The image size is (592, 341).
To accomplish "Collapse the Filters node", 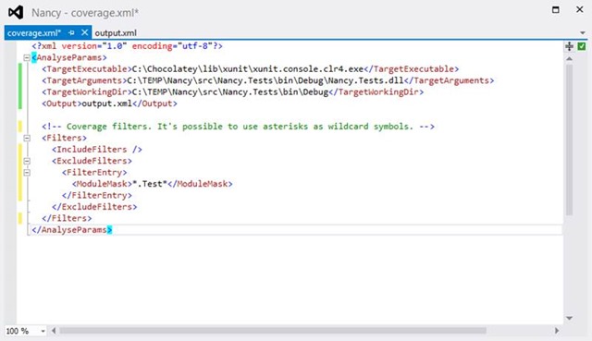I will (x=27, y=138).
